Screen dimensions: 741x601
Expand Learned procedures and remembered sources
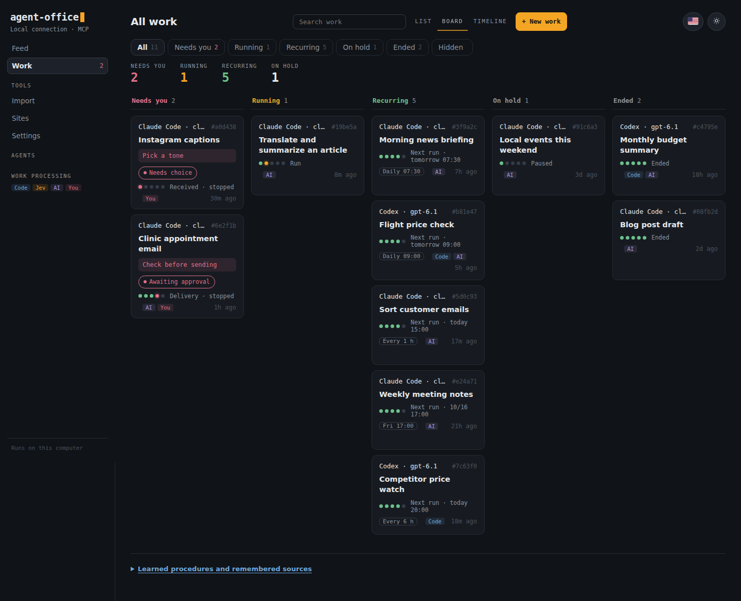tap(221, 569)
